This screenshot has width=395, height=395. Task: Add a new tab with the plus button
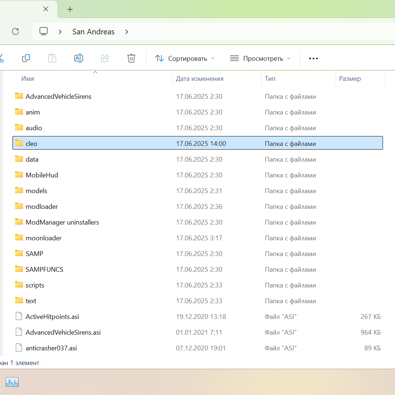70,10
